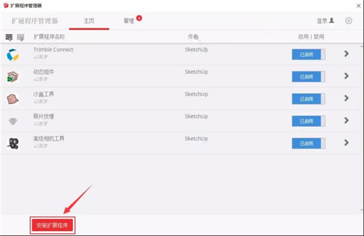This screenshot has width=364, height=236.
Task: Expand details chevron for 照片纹理
Action: pos(346,121)
